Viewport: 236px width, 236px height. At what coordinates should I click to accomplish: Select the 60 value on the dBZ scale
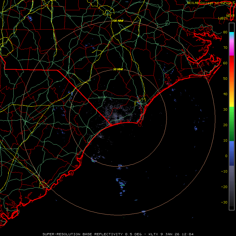225,63
